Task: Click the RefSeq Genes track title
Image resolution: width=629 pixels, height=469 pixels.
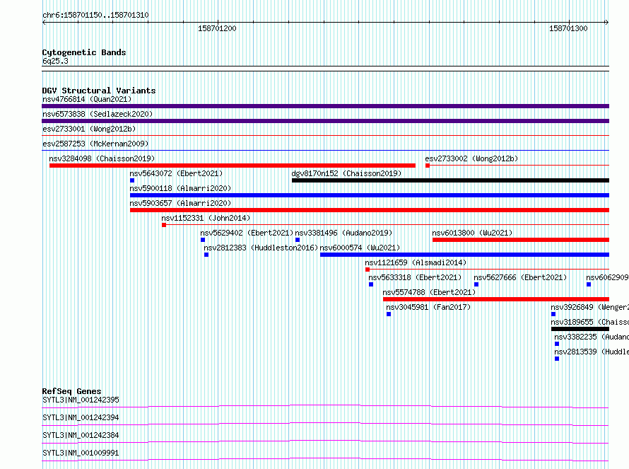Action: point(72,391)
